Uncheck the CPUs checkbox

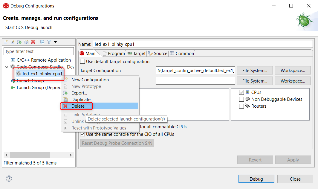click(x=241, y=92)
